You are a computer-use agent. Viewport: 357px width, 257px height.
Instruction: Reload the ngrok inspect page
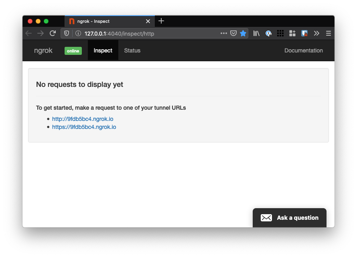53,33
